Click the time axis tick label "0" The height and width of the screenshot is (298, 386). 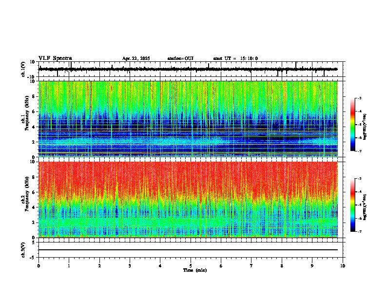coord(39,266)
